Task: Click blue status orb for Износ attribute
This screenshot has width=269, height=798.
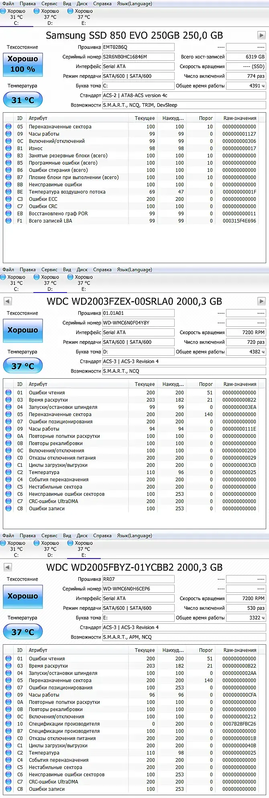Action: [8, 148]
